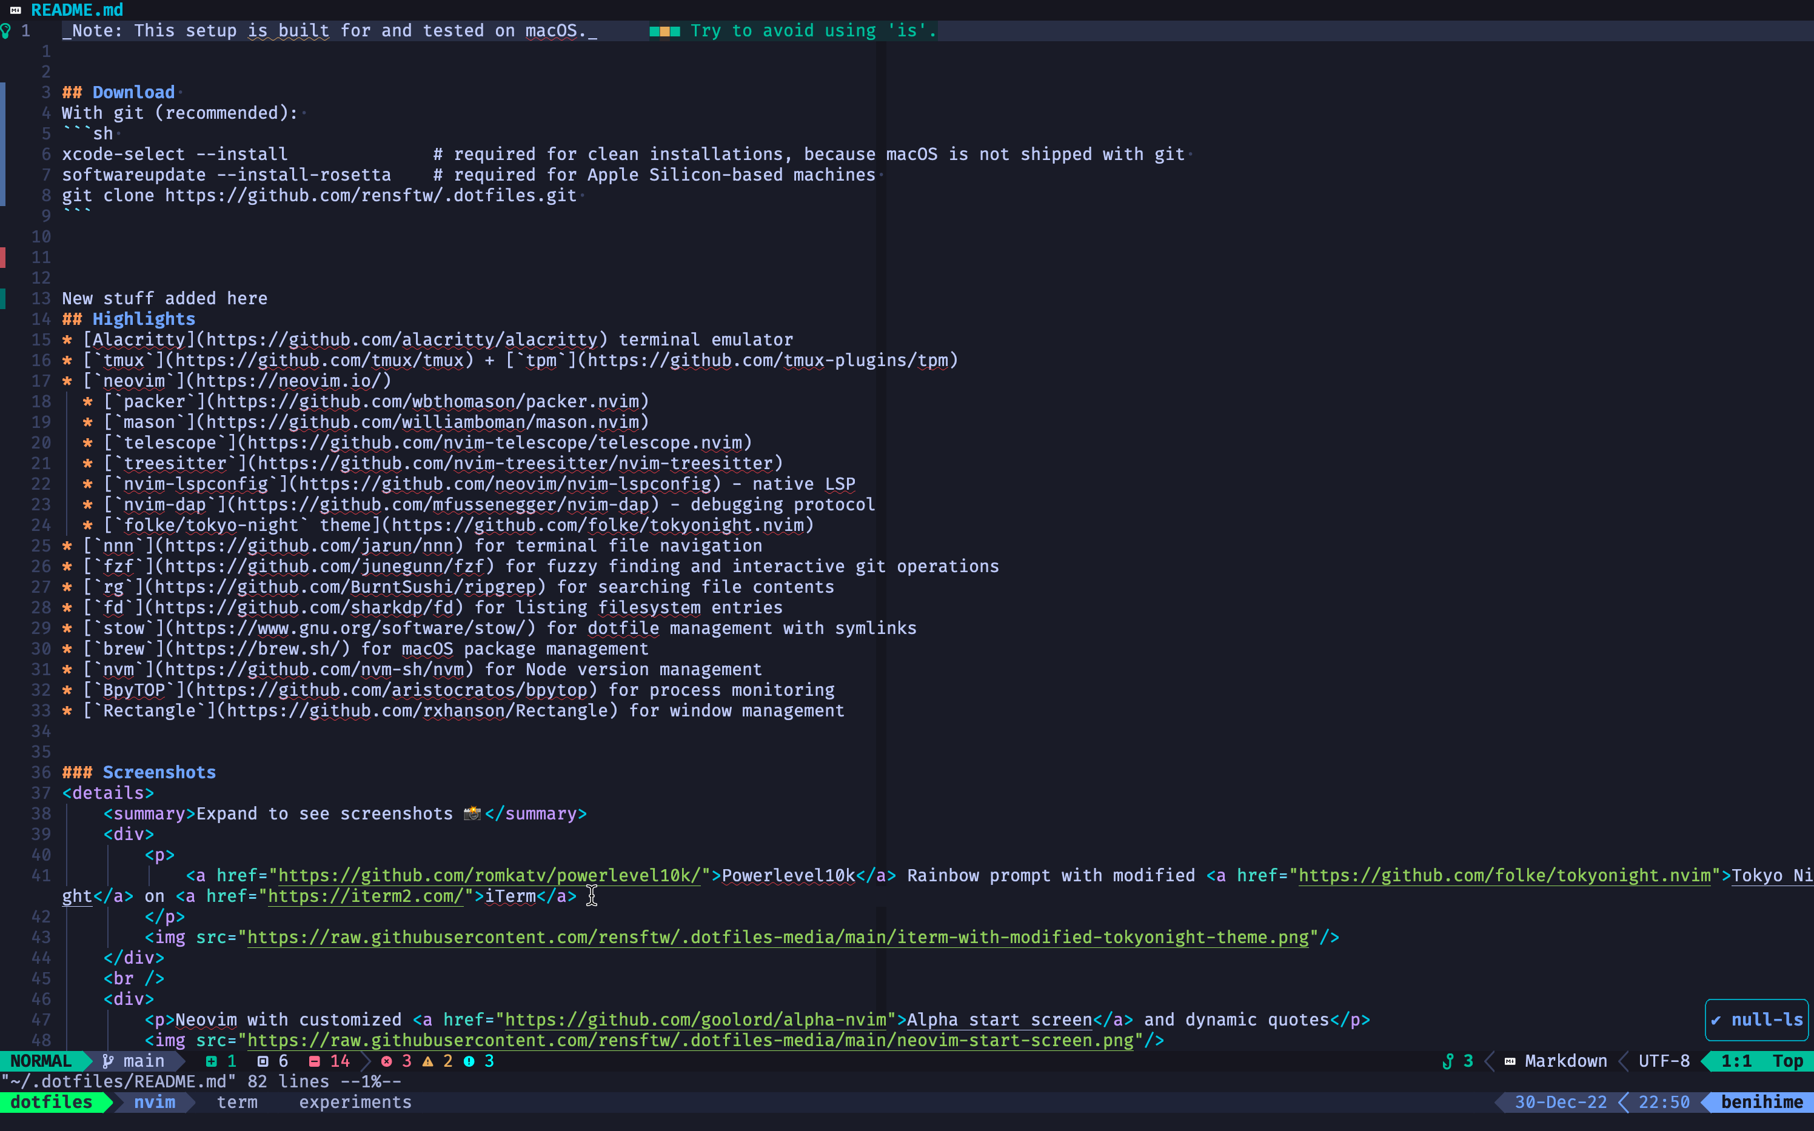
Task: Click the yellow warning triangle icon
Action: click(x=428, y=1061)
